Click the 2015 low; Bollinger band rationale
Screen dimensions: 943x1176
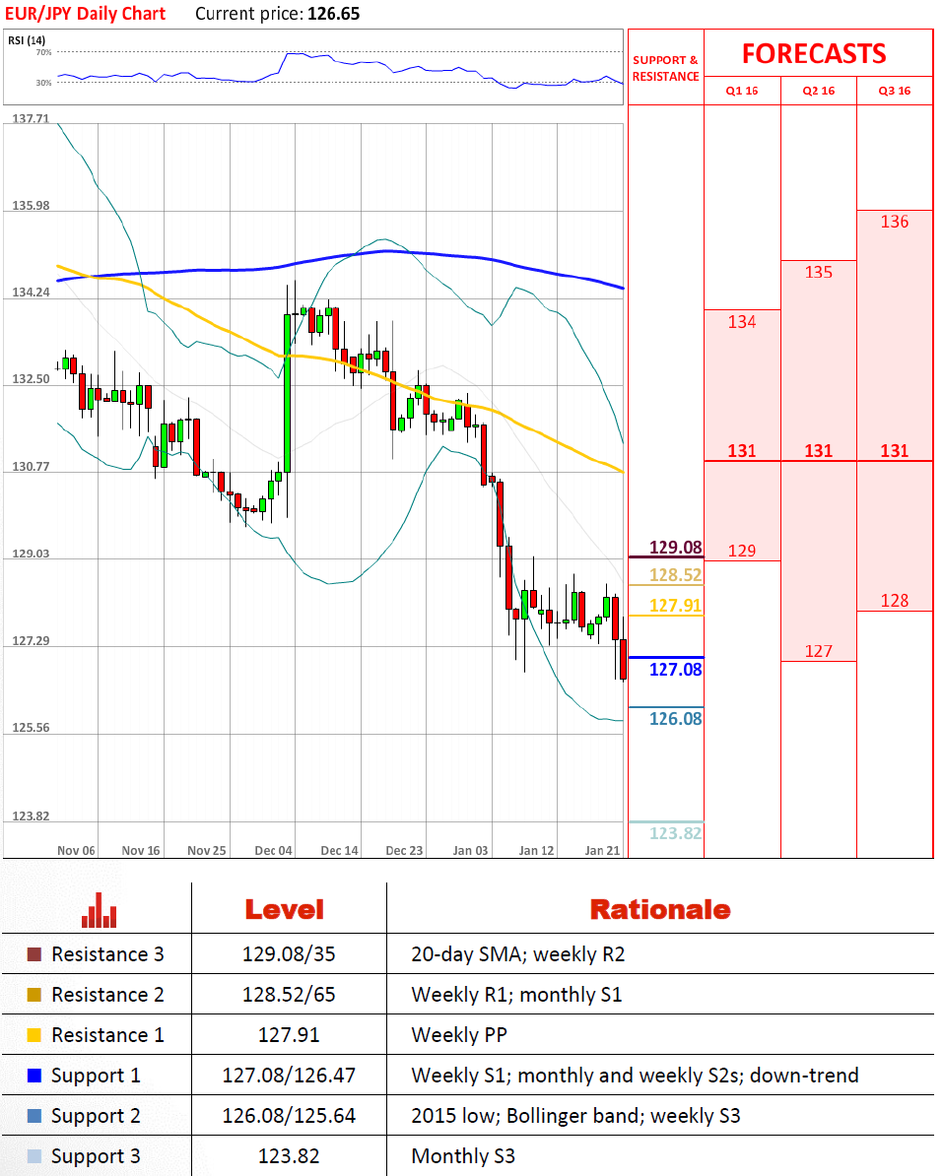click(x=575, y=1116)
